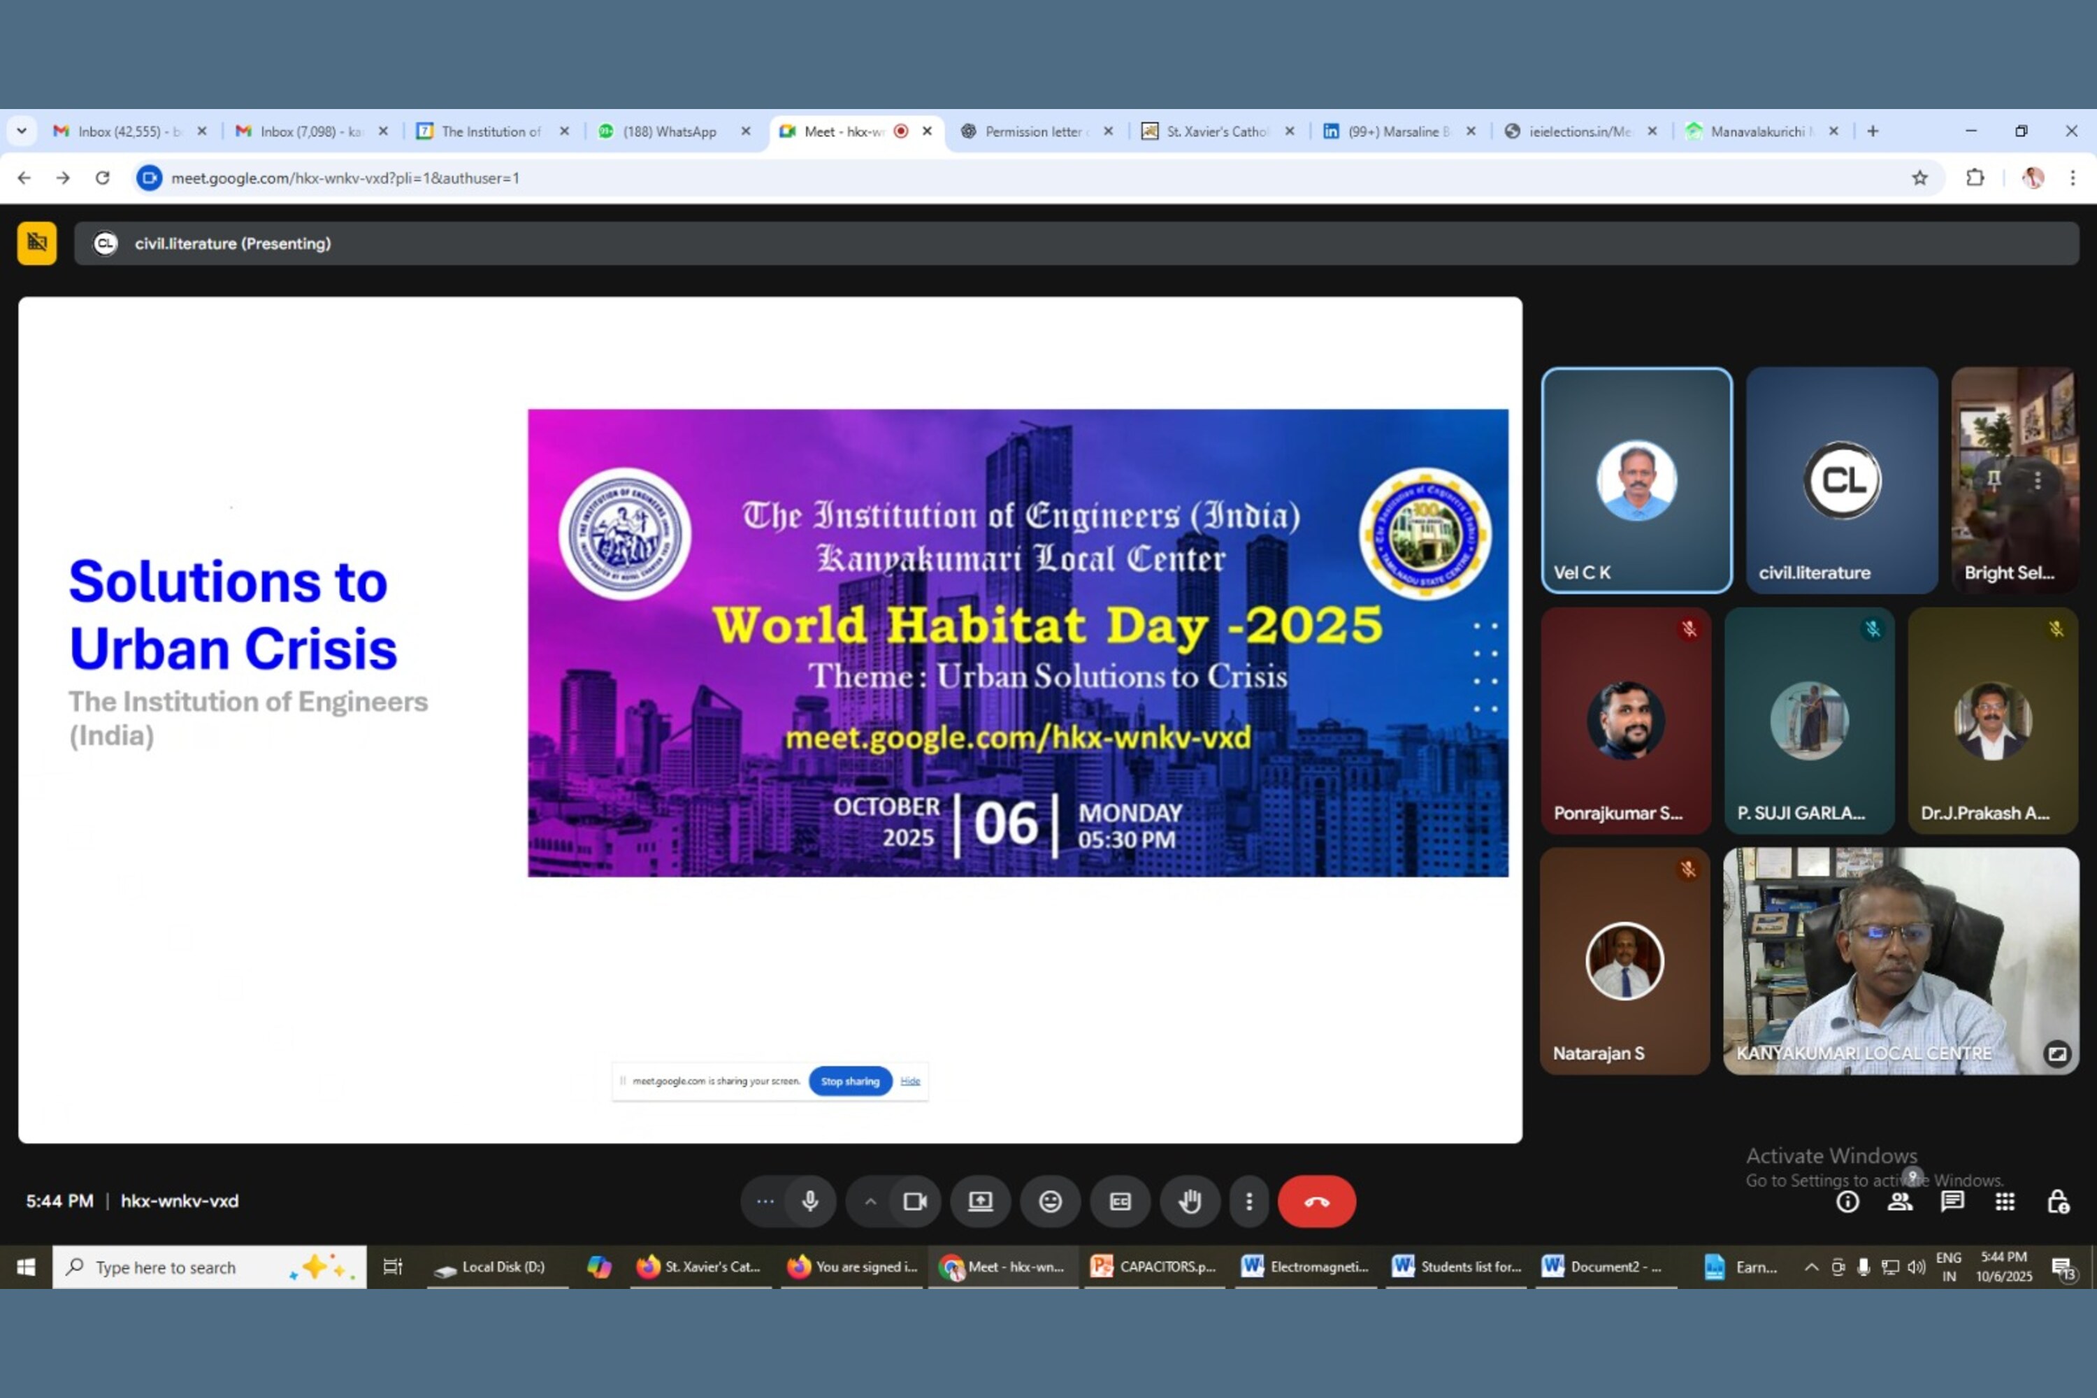Image resolution: width=2097 pixels, height=1398 pixels.
Task: Expand the audio settings chevron near microphone
Action: pyautogui.click(x=870, y=1201)
